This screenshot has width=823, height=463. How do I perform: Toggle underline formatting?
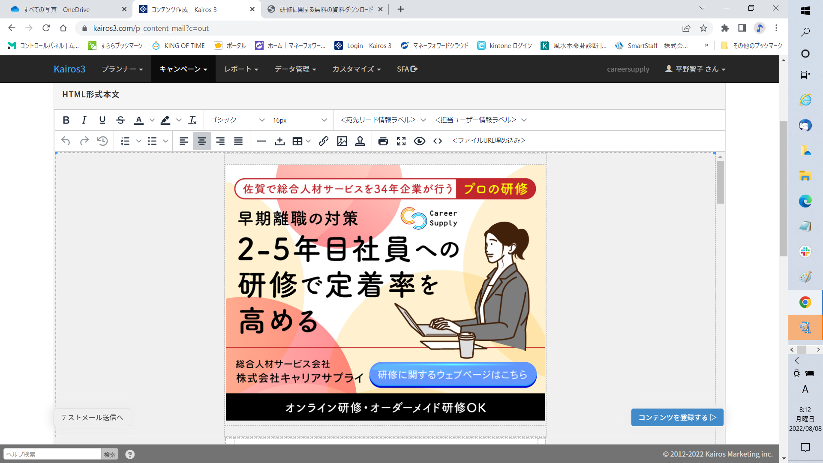point(102,120)
